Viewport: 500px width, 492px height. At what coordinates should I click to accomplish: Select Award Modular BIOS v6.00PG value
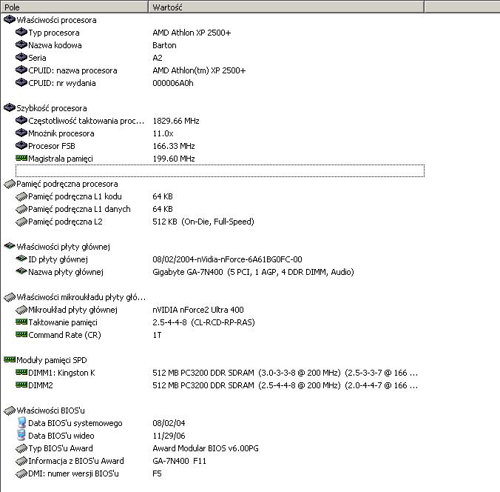[206, 448]
